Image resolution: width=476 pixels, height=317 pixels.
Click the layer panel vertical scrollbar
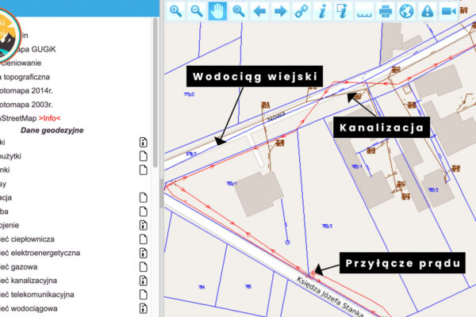155,95
